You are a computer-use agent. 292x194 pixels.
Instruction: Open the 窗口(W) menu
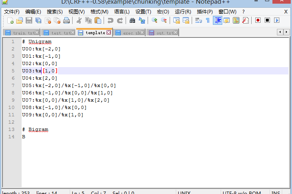(228, 12)
